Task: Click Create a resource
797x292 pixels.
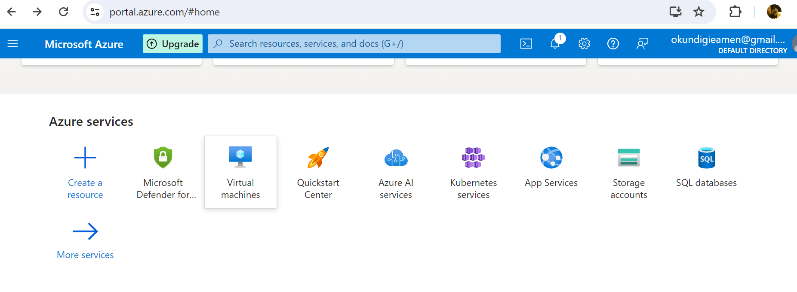Action: 85,172
